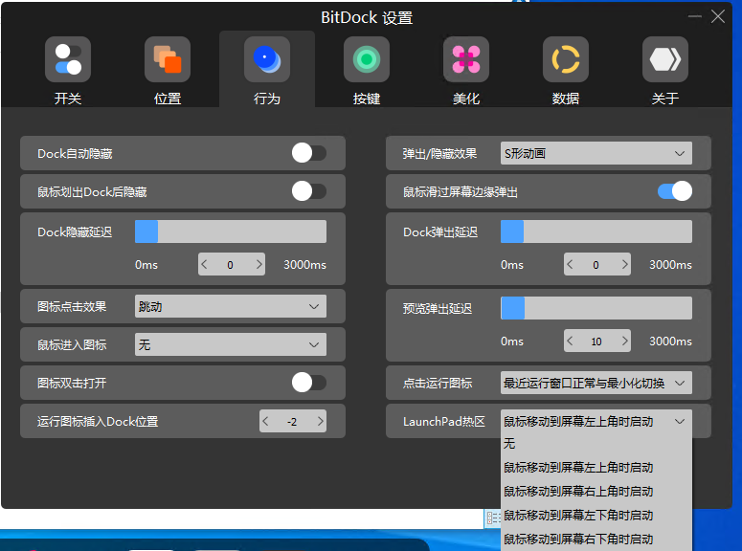
Task: Select 鼠标移动到屏幕左下角时启动 list option
Action: 596,515
